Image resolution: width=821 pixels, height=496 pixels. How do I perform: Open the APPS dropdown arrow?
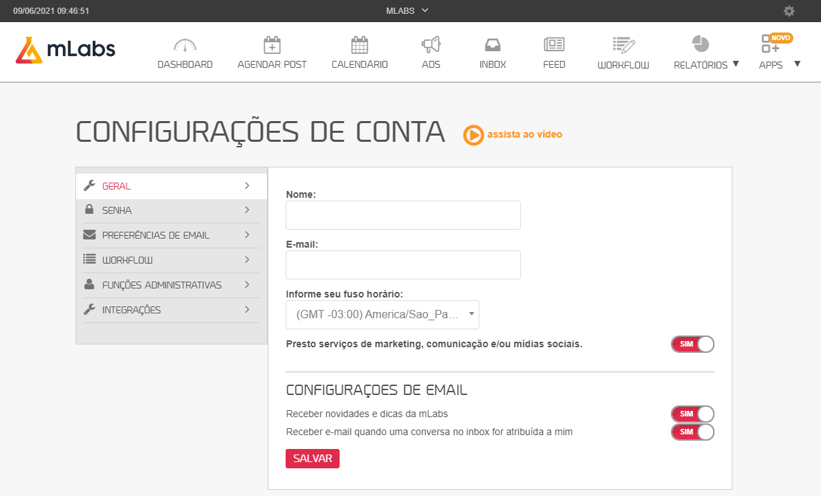click(x=797, y=63)
